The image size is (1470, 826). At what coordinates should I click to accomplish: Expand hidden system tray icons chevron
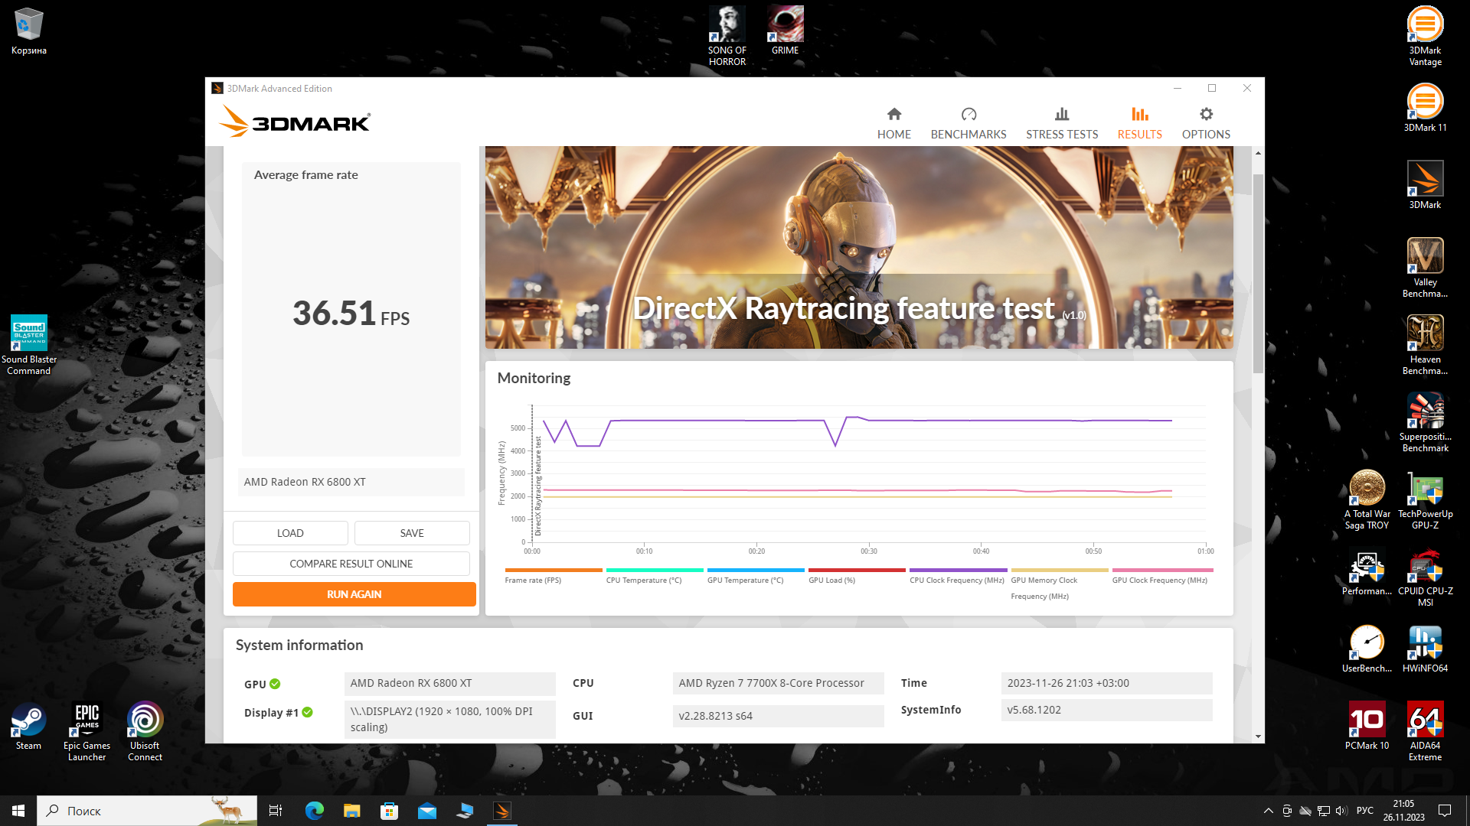pos(1268,811)
